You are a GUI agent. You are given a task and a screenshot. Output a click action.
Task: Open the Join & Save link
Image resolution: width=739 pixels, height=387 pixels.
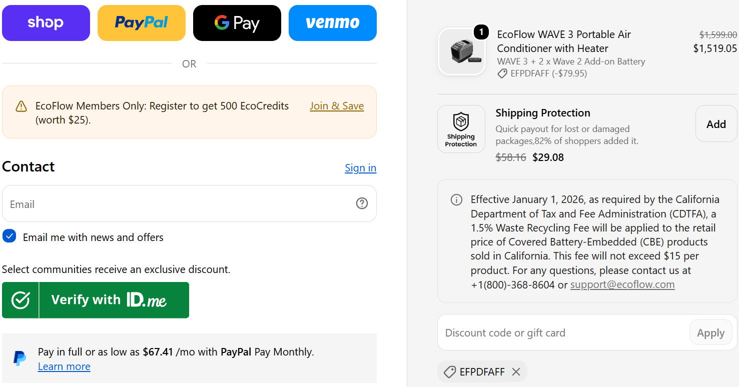tap(337, 106)
